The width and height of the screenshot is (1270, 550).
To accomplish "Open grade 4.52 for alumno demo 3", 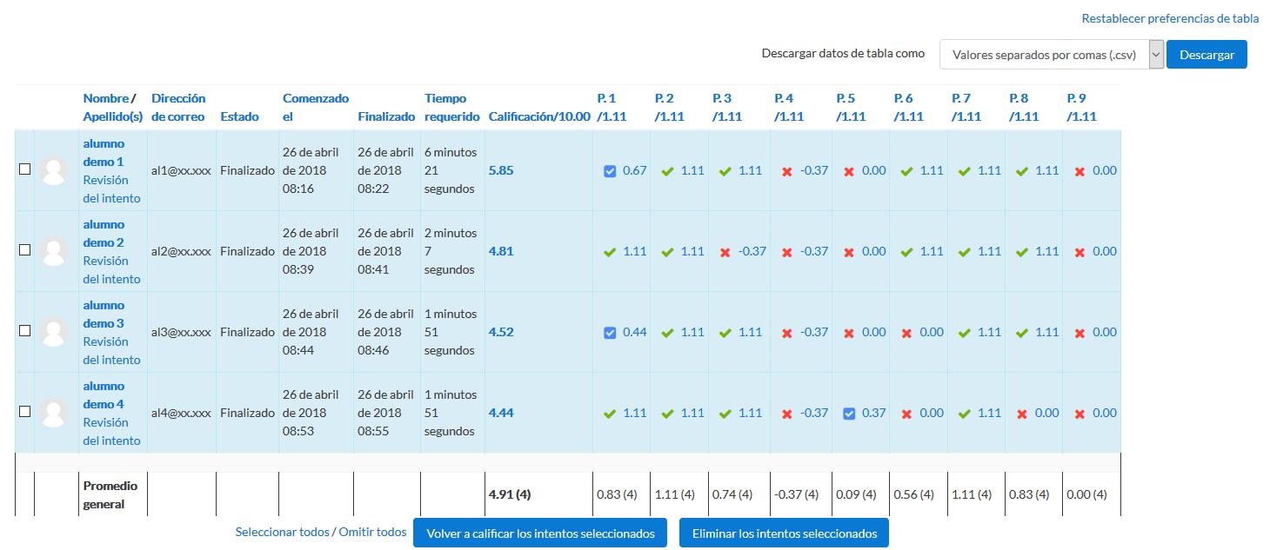I will click(x=501, y=332).
